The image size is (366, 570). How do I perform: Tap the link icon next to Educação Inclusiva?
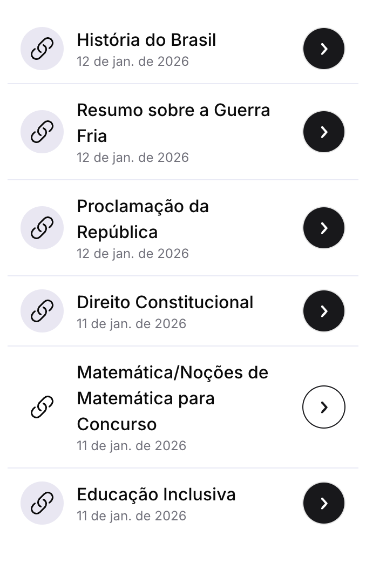tap(42, 503)
